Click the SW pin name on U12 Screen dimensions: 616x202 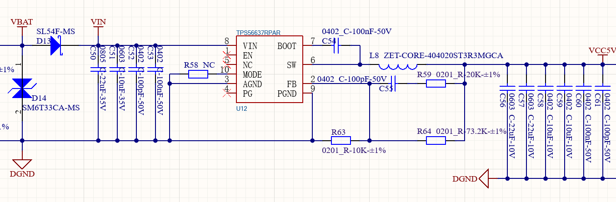click(291, 65)
